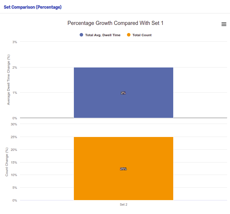Click the 3% tick label on dwell axis
230x214 pixels.
(15, 42)
